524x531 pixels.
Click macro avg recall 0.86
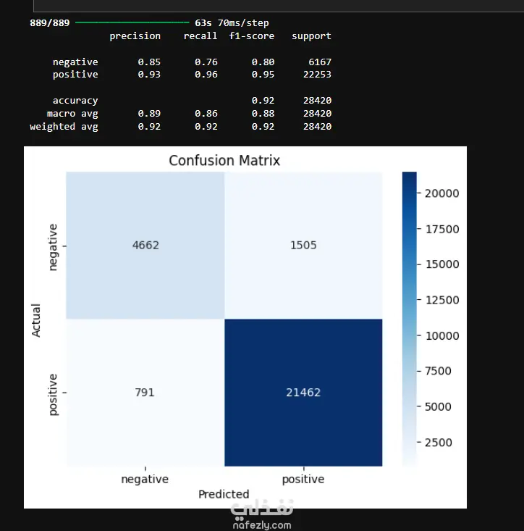(x=206, y=113)
